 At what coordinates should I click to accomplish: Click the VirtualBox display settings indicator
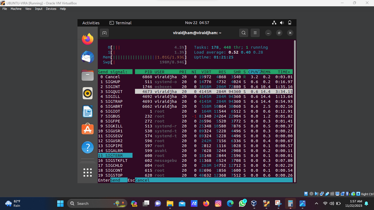tap(337, 194)
